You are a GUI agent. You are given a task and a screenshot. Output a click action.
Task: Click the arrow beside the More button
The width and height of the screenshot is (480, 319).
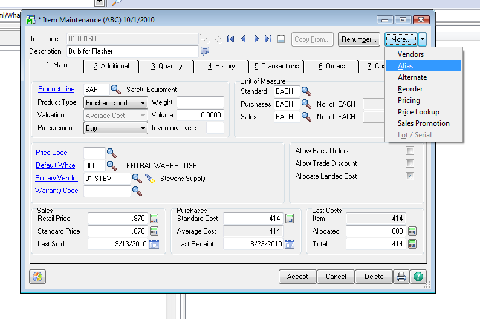tap(423, 39)
